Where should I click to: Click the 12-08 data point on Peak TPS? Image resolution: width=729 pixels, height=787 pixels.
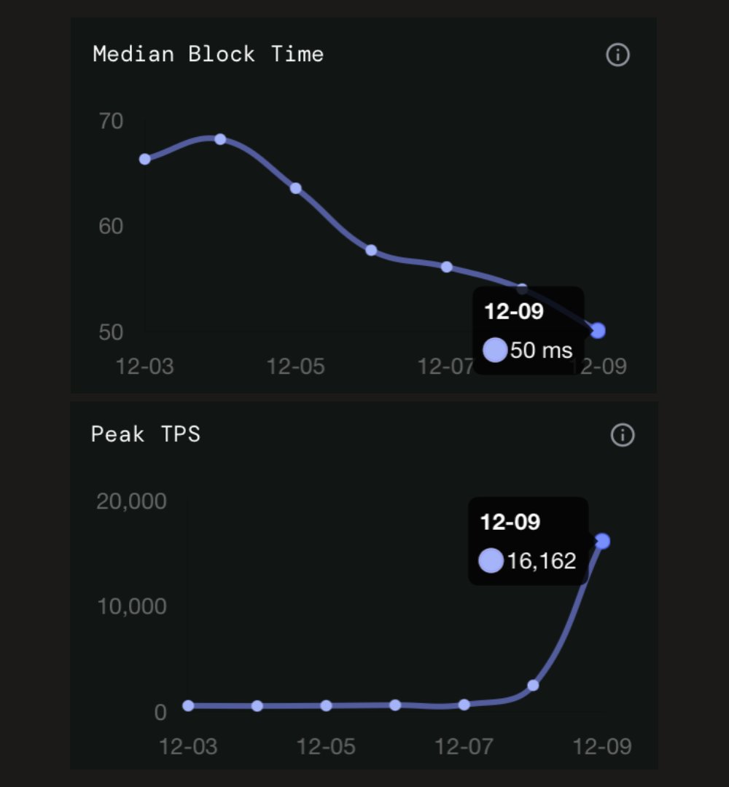click(534, 685)
